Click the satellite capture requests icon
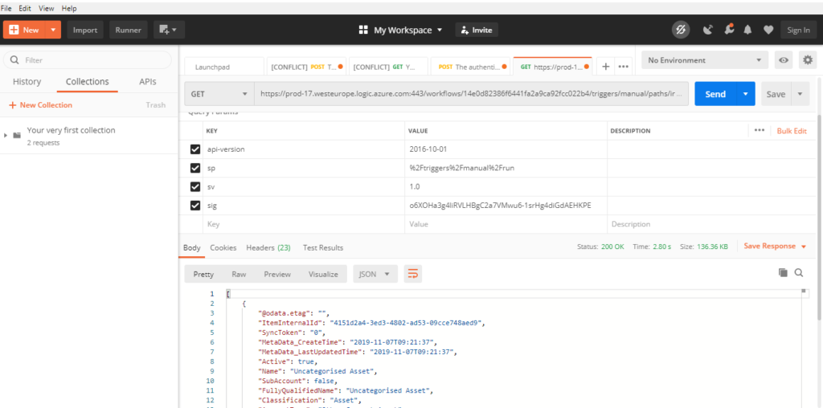 [x=708, y=30]
